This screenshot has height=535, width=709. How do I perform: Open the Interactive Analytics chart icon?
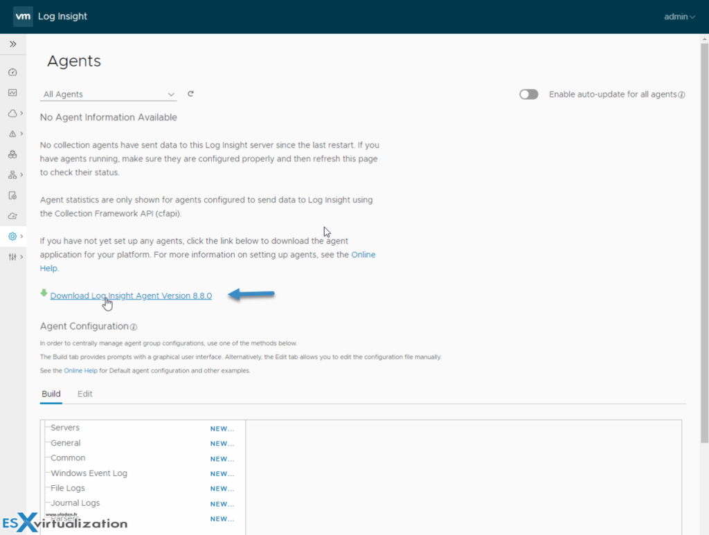point(13,92)
